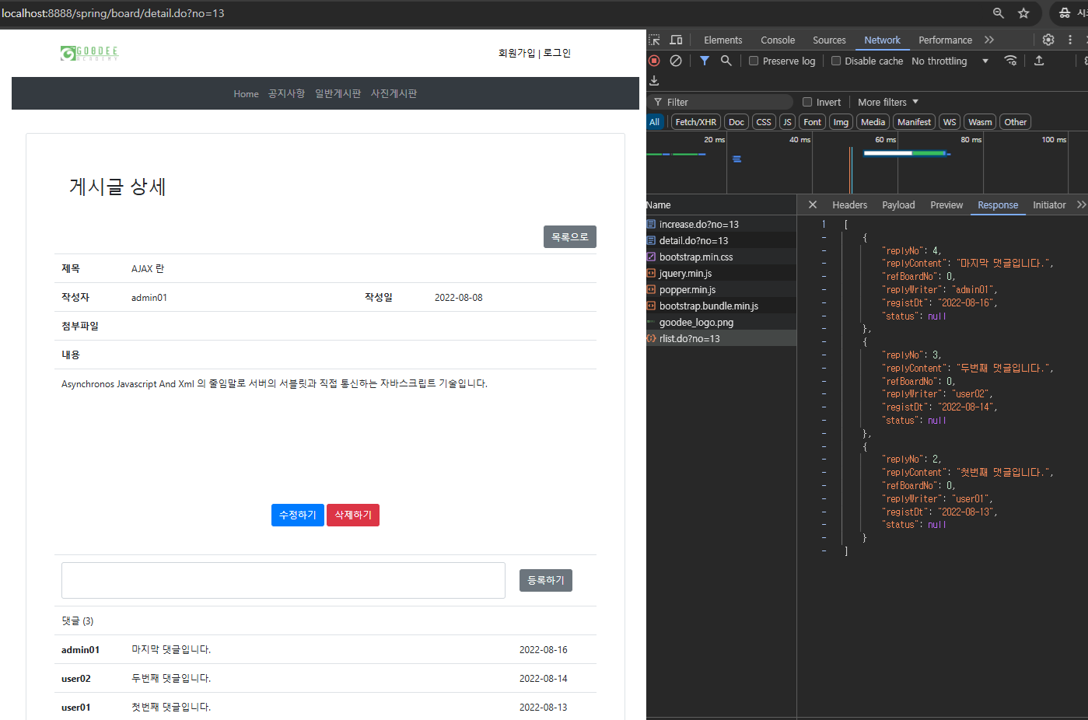Open 사진게시판 in navigation bar
1088x720 pixels.
click(394, 93)
